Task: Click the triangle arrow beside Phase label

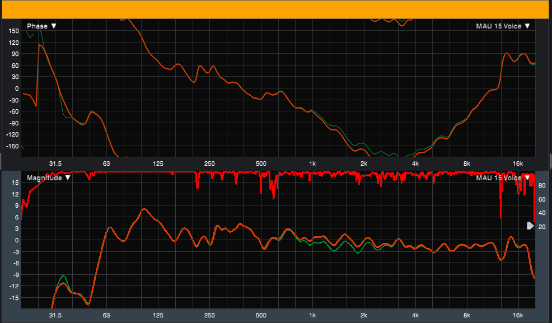Action: [54, 26]
